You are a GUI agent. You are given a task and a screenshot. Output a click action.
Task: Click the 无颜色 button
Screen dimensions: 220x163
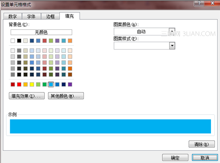click(x=41, y=32)
